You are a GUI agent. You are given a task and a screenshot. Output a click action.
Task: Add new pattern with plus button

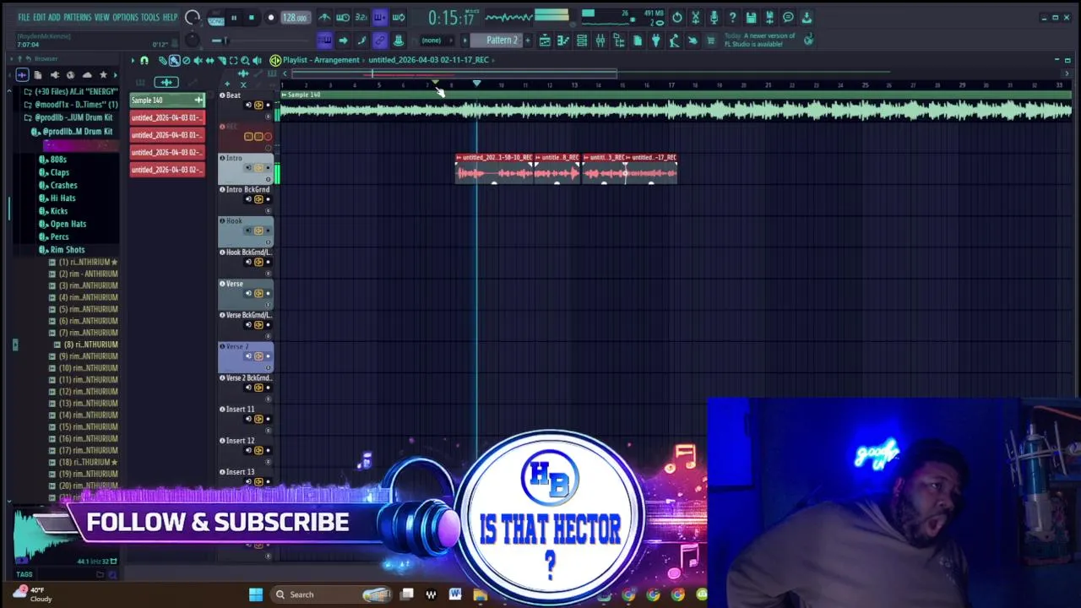pyautogui.click(x=528, y=40)
